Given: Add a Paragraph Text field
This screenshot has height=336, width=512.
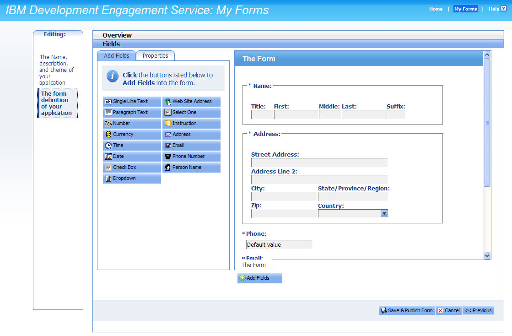Looking at the screenshot, I should point(132,112).
